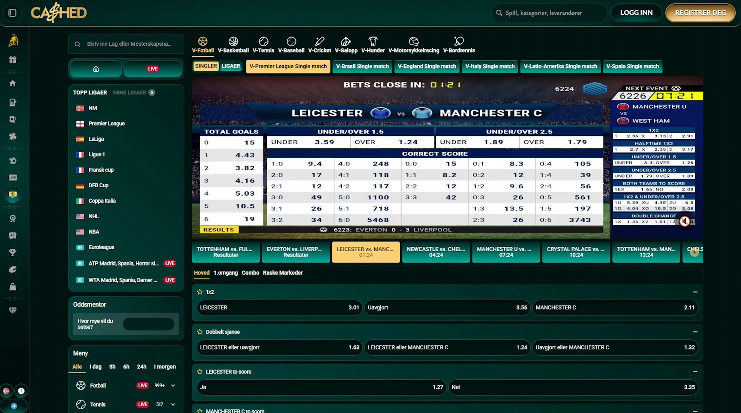
Task: Bet on LEICESTER at 3.01
Action: click(279, 308)
